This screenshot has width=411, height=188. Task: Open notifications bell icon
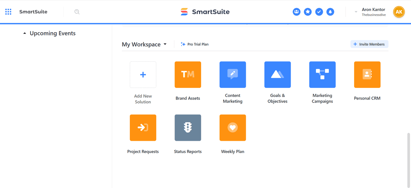pyautogui.click(x=330, y=12)
